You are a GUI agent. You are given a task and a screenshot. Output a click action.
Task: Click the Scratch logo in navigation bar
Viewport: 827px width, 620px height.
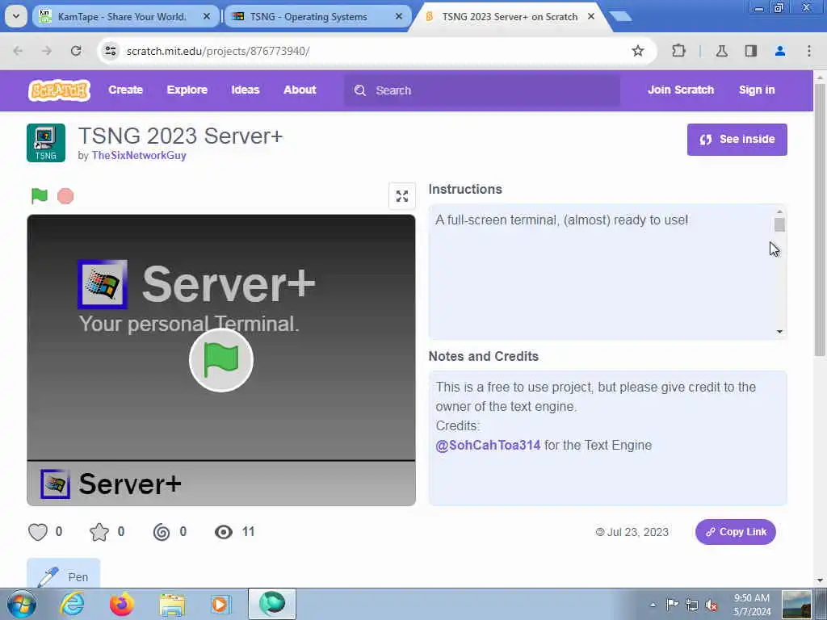click(59, 90)
